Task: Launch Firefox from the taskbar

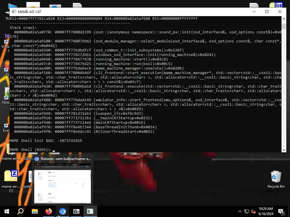Action: click(x=49, y=211)
